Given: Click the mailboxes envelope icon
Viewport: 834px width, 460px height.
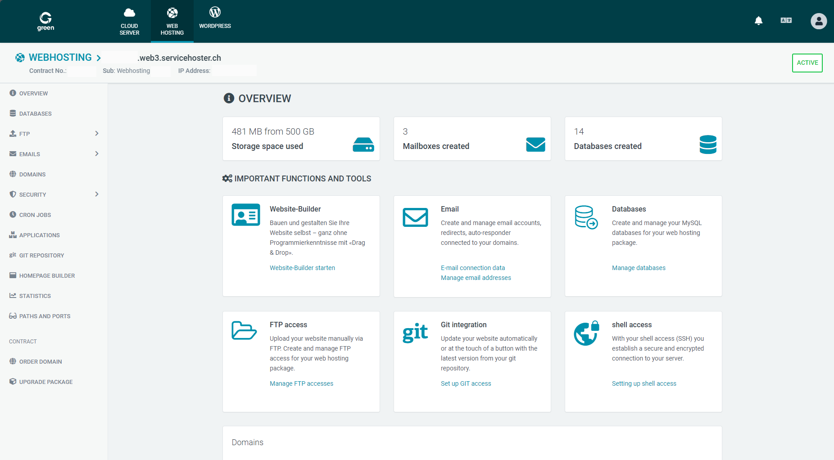Looking at the screenshot, I should (x=535, y=144).
